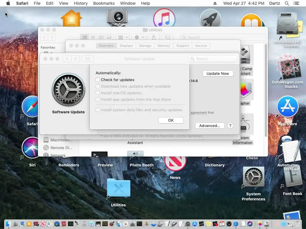
Task: Click Edit Tags button in Utilities toolbar
Action: 167,37
